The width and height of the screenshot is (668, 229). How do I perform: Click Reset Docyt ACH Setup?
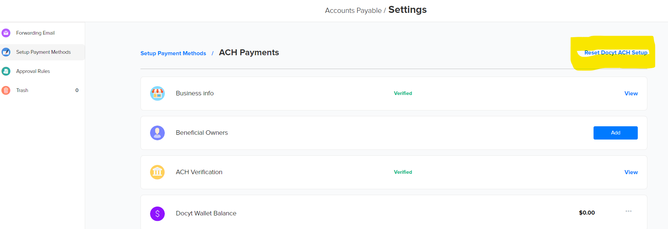pos(616,52)
